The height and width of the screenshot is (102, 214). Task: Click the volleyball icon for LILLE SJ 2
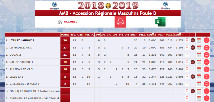pos(193,77)
